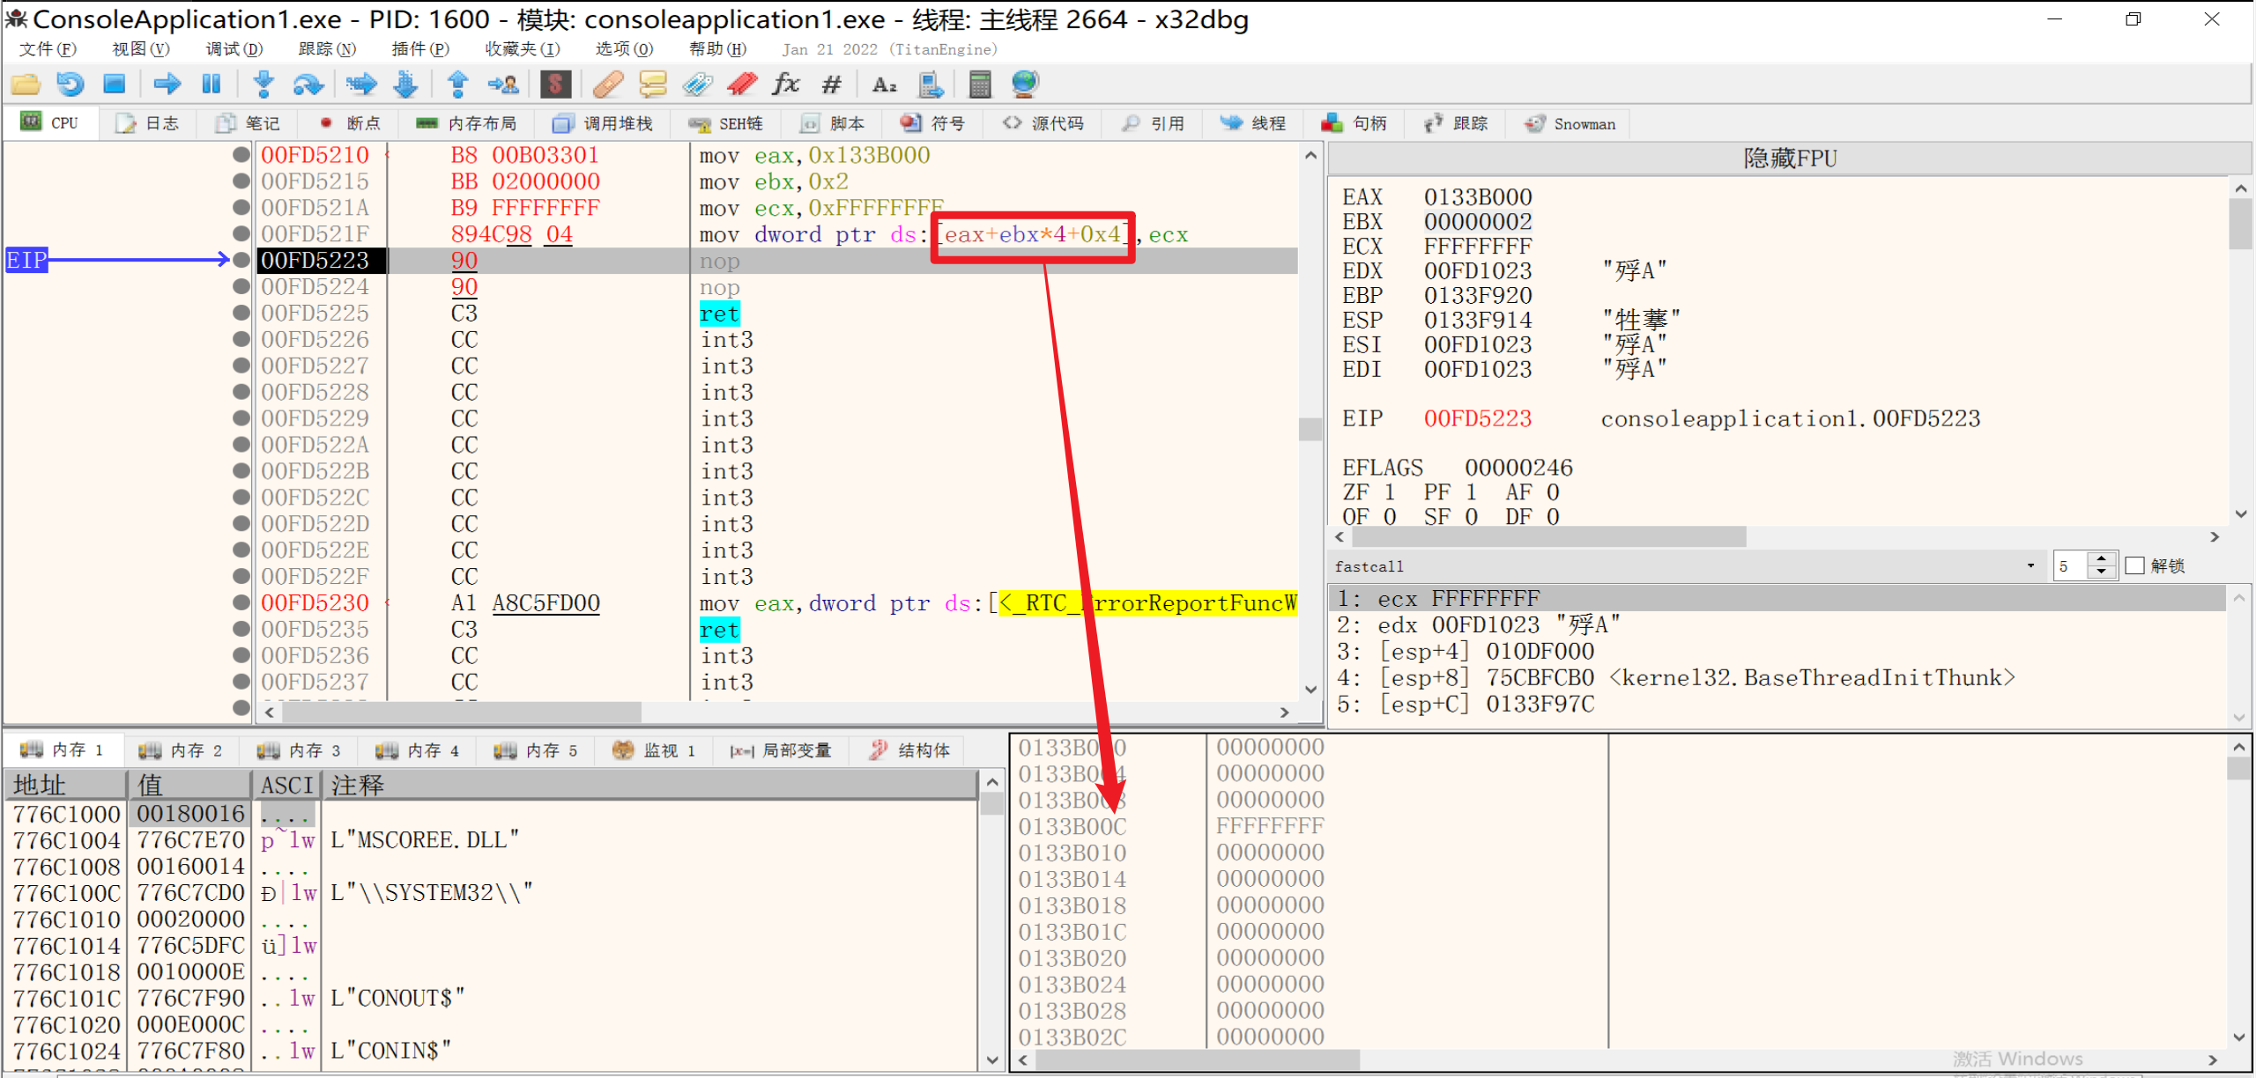Switch to the 内存 2 dump tab
This screenshot has width=2256, height=1078.
tap(182, 750)
